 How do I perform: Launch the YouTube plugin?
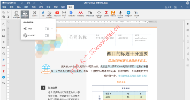[x=57, y=14]
